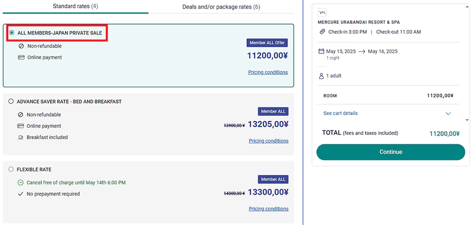Screen dimensions: 472x225
Task: Expand cart details chevron arrow
Action: [448, 114]
